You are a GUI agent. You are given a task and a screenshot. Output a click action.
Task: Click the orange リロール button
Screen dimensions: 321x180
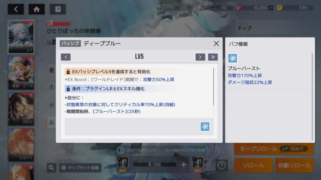tap(253, 165)
